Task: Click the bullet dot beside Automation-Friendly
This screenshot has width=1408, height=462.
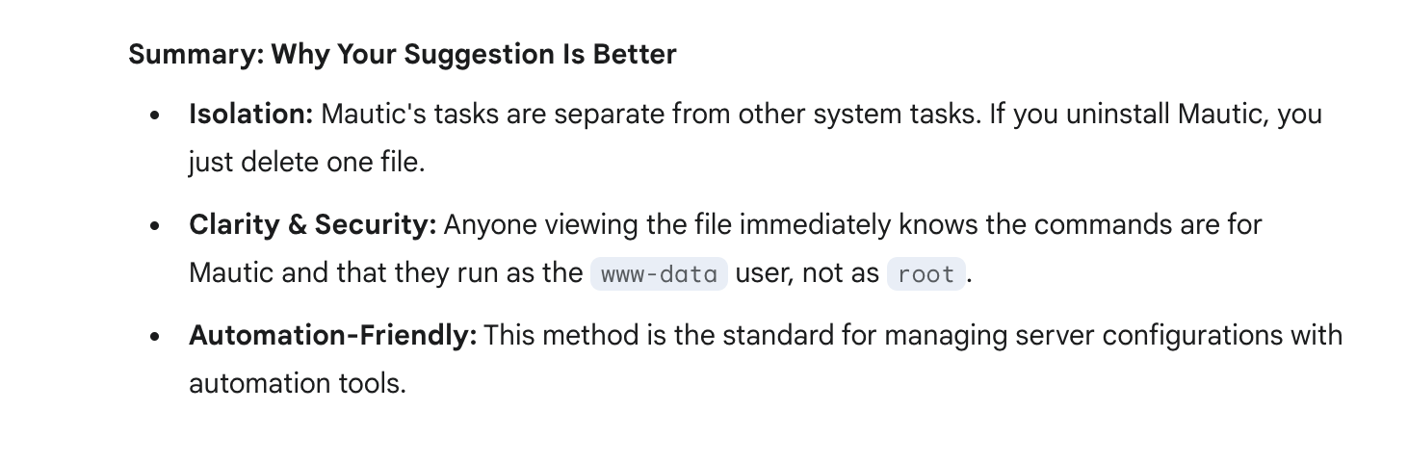Action: click(155, 338)
